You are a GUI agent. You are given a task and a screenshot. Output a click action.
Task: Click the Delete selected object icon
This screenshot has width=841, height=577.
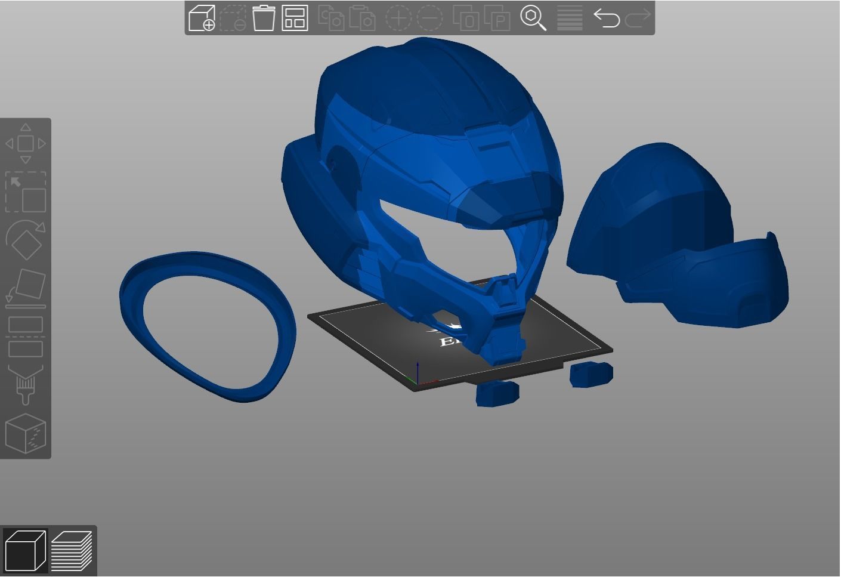[233, 18]
